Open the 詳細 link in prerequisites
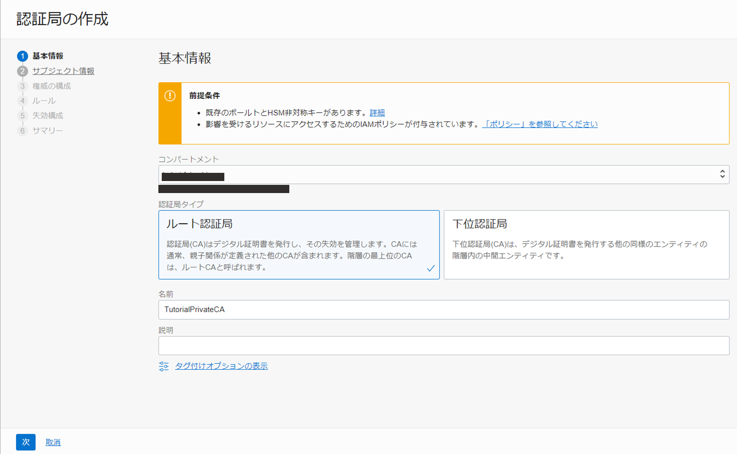This screenshot has height=454, width=737. 377,113
